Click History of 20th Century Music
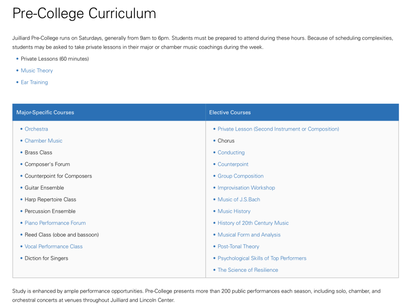The height and width of the screenshot is (308, 411). point(253,223)
